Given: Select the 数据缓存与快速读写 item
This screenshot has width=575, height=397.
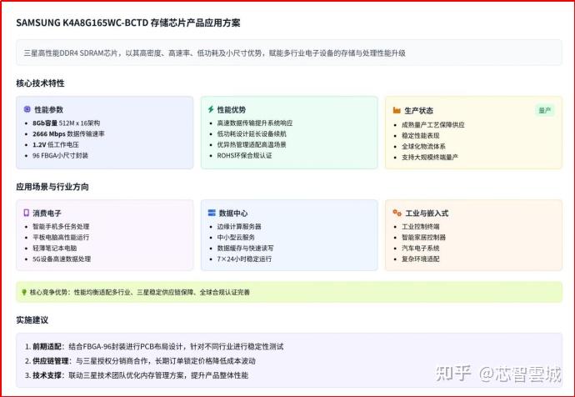Looking at the screenshot, I should point(245,248).
